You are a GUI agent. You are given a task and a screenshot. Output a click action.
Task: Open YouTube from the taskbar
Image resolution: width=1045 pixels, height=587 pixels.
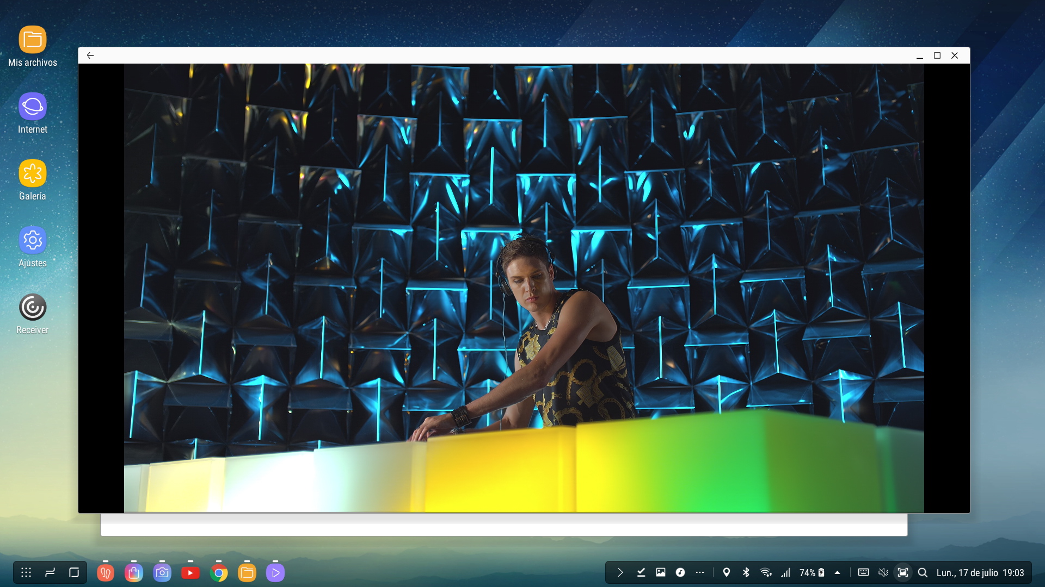coord(190,572)
